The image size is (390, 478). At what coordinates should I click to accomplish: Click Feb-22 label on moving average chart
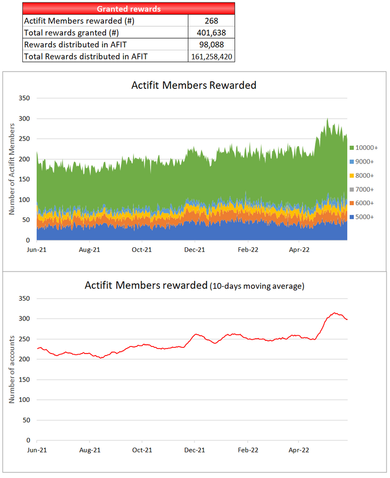248,450
